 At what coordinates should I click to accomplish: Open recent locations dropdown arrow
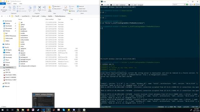coord(7,16)
